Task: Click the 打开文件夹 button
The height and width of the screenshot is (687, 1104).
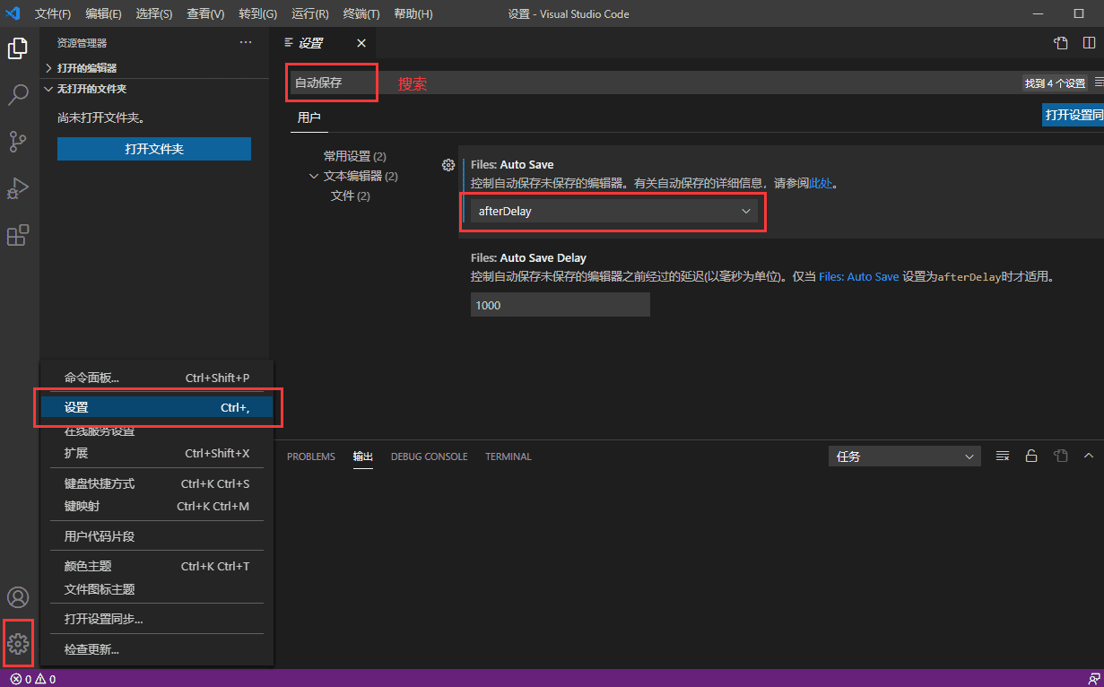Action: coord(154,149)
